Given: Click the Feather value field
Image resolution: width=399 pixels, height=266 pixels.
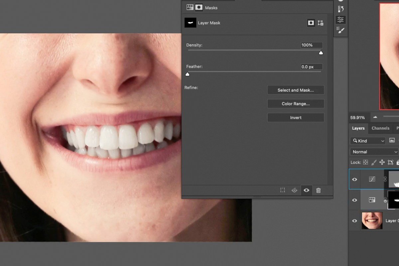Looking at the screenshot, I should (x=311, y=67).
